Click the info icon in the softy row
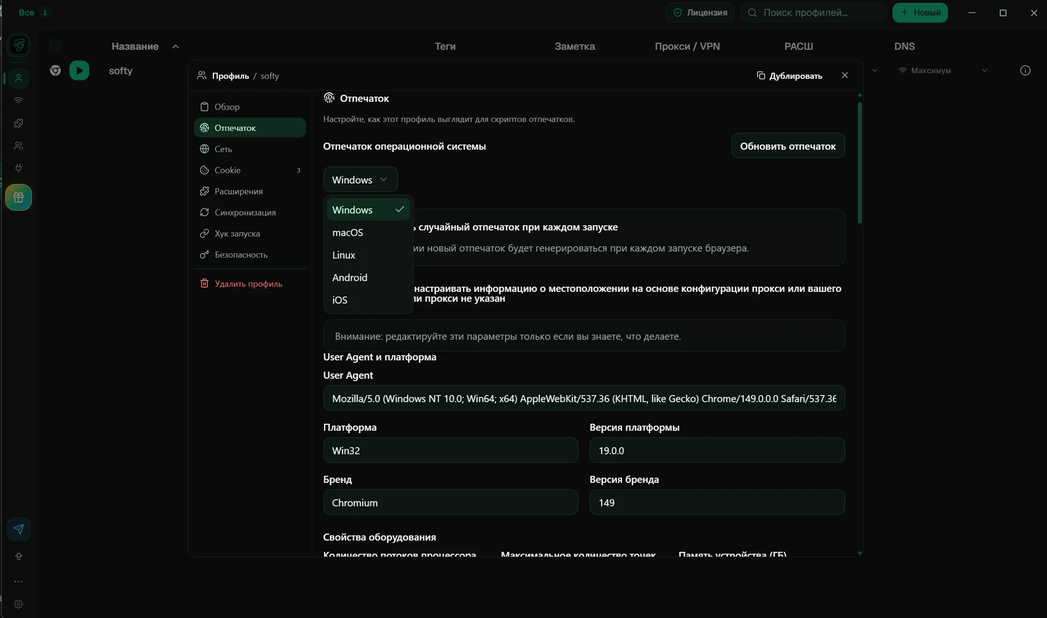 point(1025,70)
